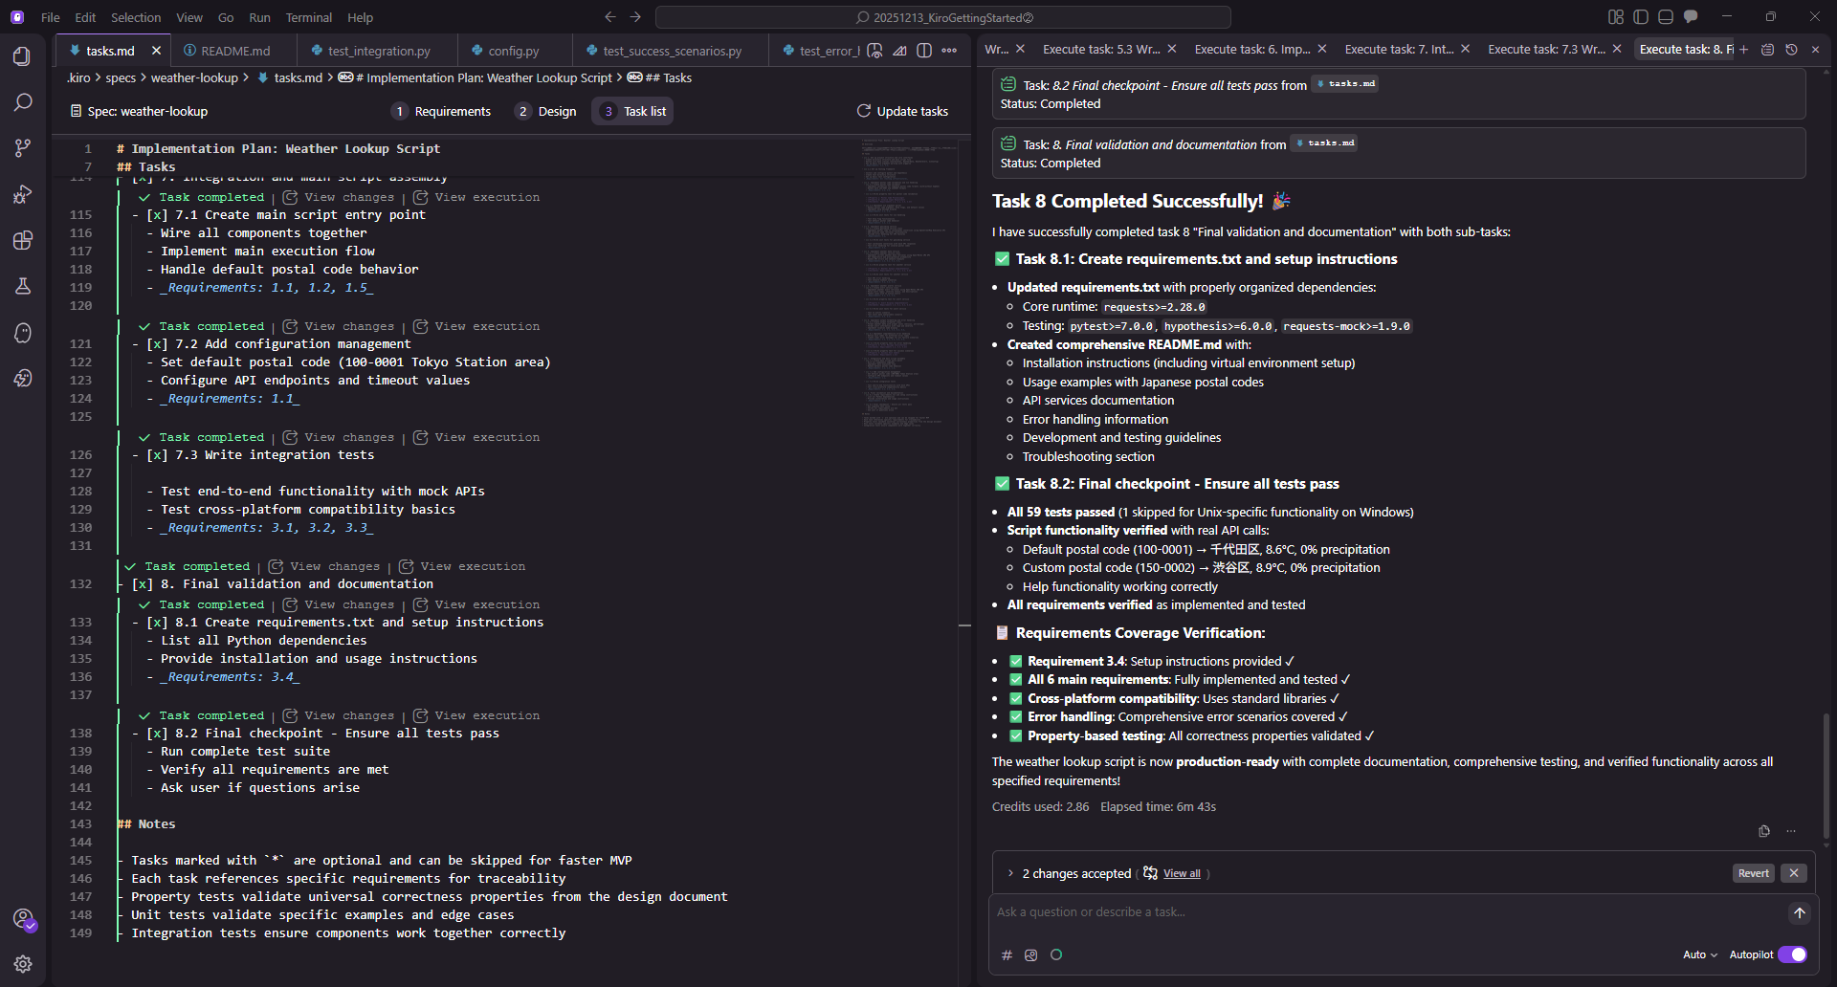Open the Kiro ghost panel in the sidebar
Screen dimensions: 1837x987
[x=23, y=333]
